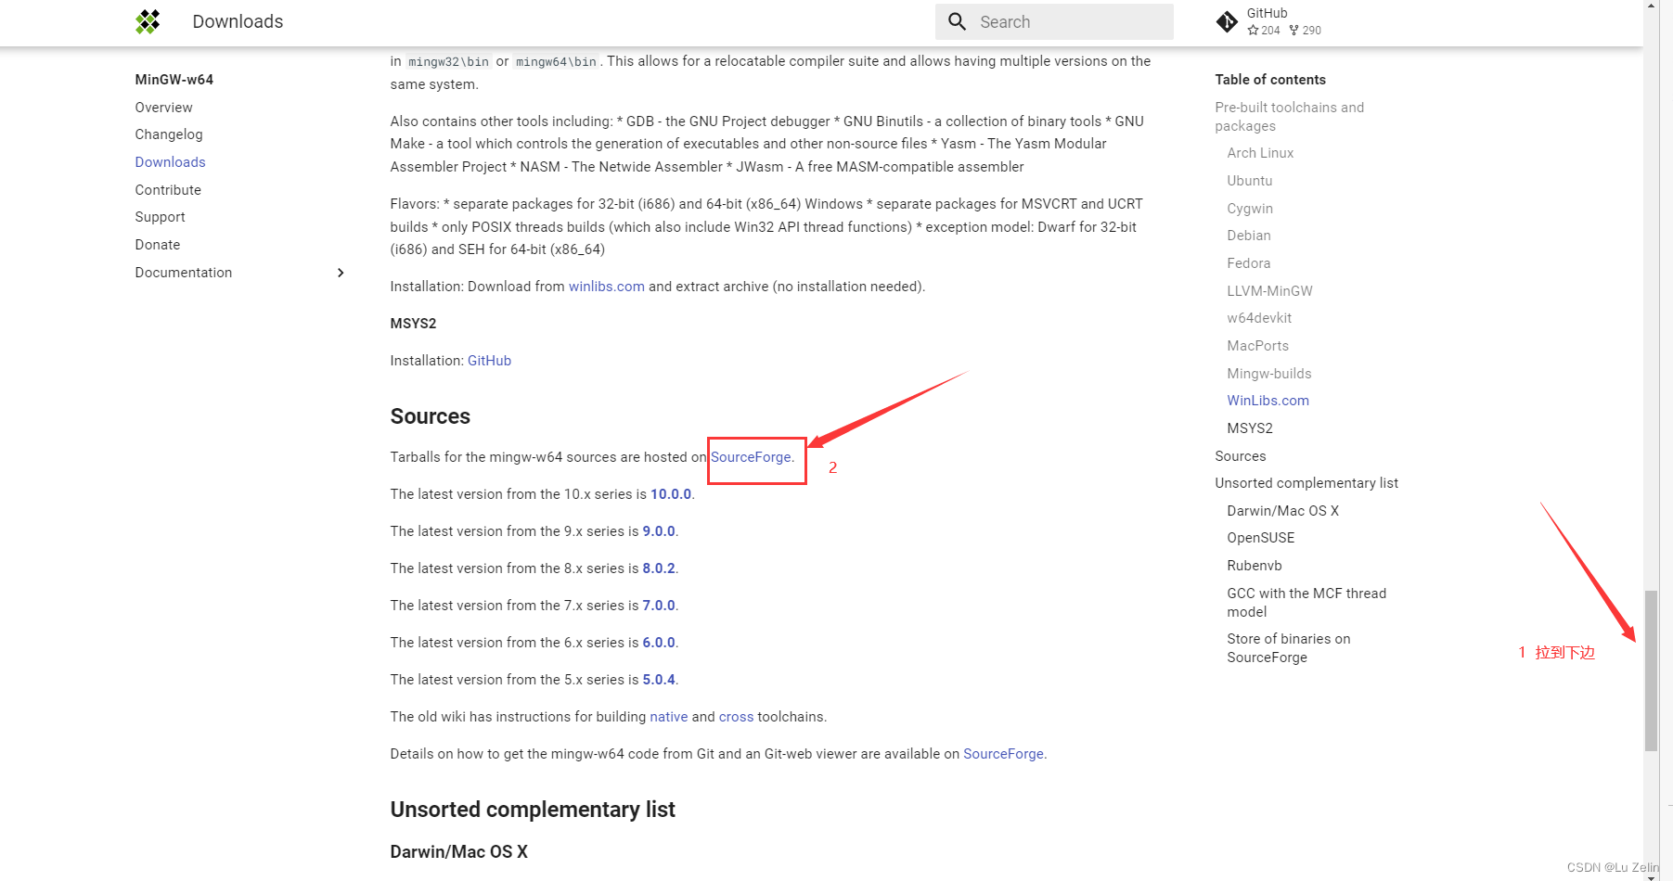Click the GitHub forks count 290
The height and width of the screenshot is (881, 1673).
click(x=1306, y=31)
